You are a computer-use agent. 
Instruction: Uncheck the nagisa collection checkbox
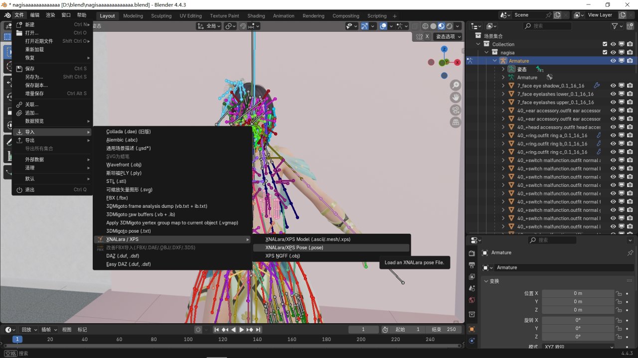click(605, 52)
